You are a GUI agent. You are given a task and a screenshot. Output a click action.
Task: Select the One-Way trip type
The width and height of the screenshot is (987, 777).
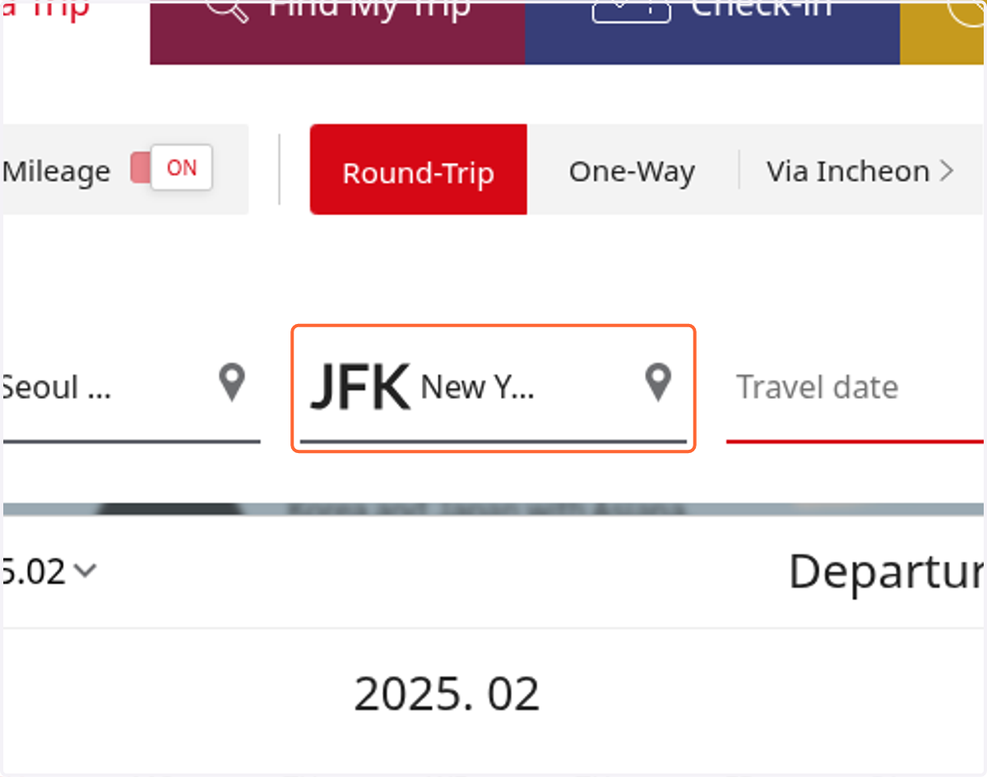click(x=632, y=172)
